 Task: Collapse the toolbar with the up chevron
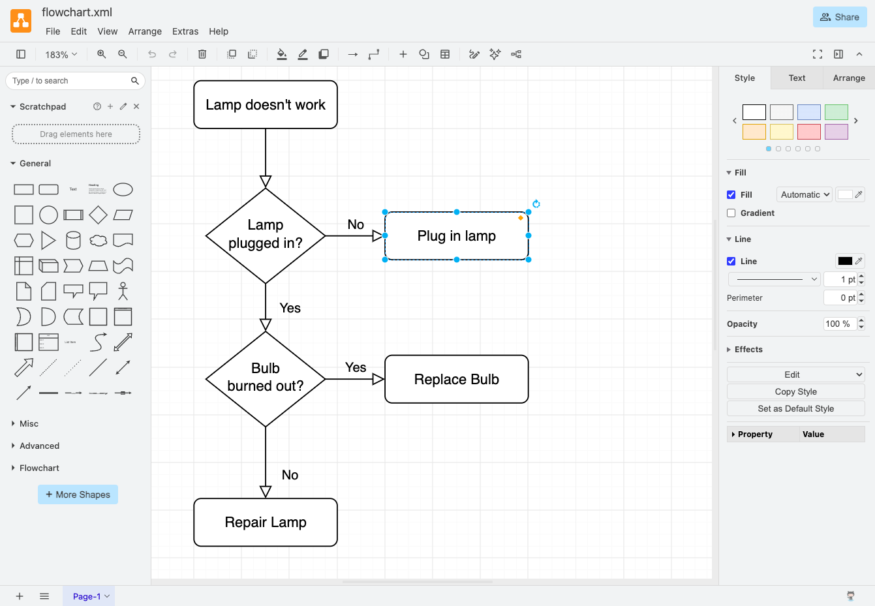tap(859, 54)
